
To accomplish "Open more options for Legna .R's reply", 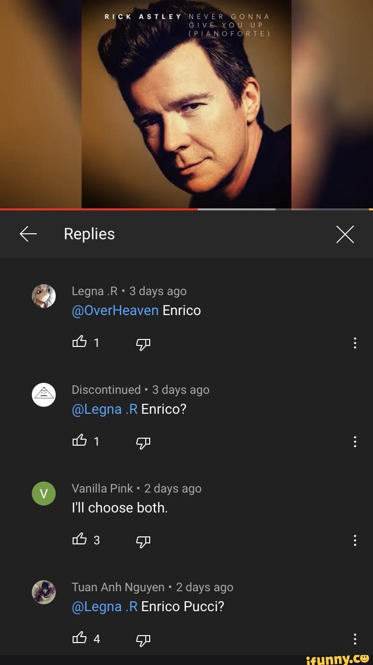I will pos(355,343).
